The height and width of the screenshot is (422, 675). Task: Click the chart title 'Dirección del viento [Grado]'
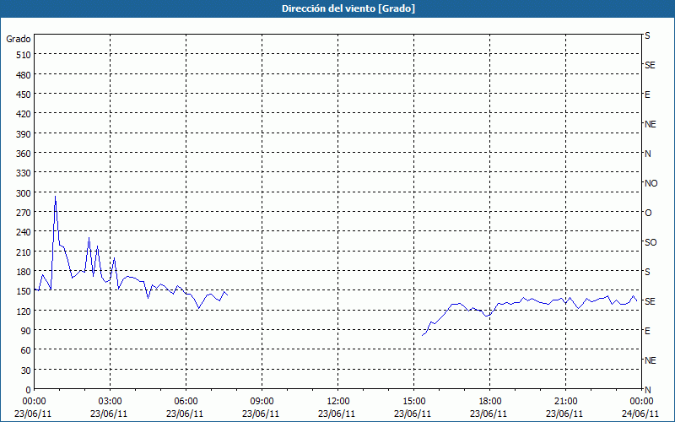point(348,8)
